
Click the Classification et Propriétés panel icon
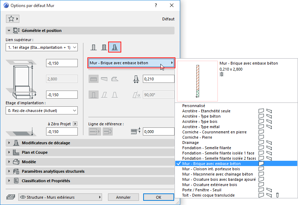[16, 181]
